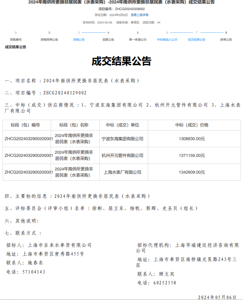243x300 pixels.
Task: Select the 采购意向 step tab
Action: [16, 40]
